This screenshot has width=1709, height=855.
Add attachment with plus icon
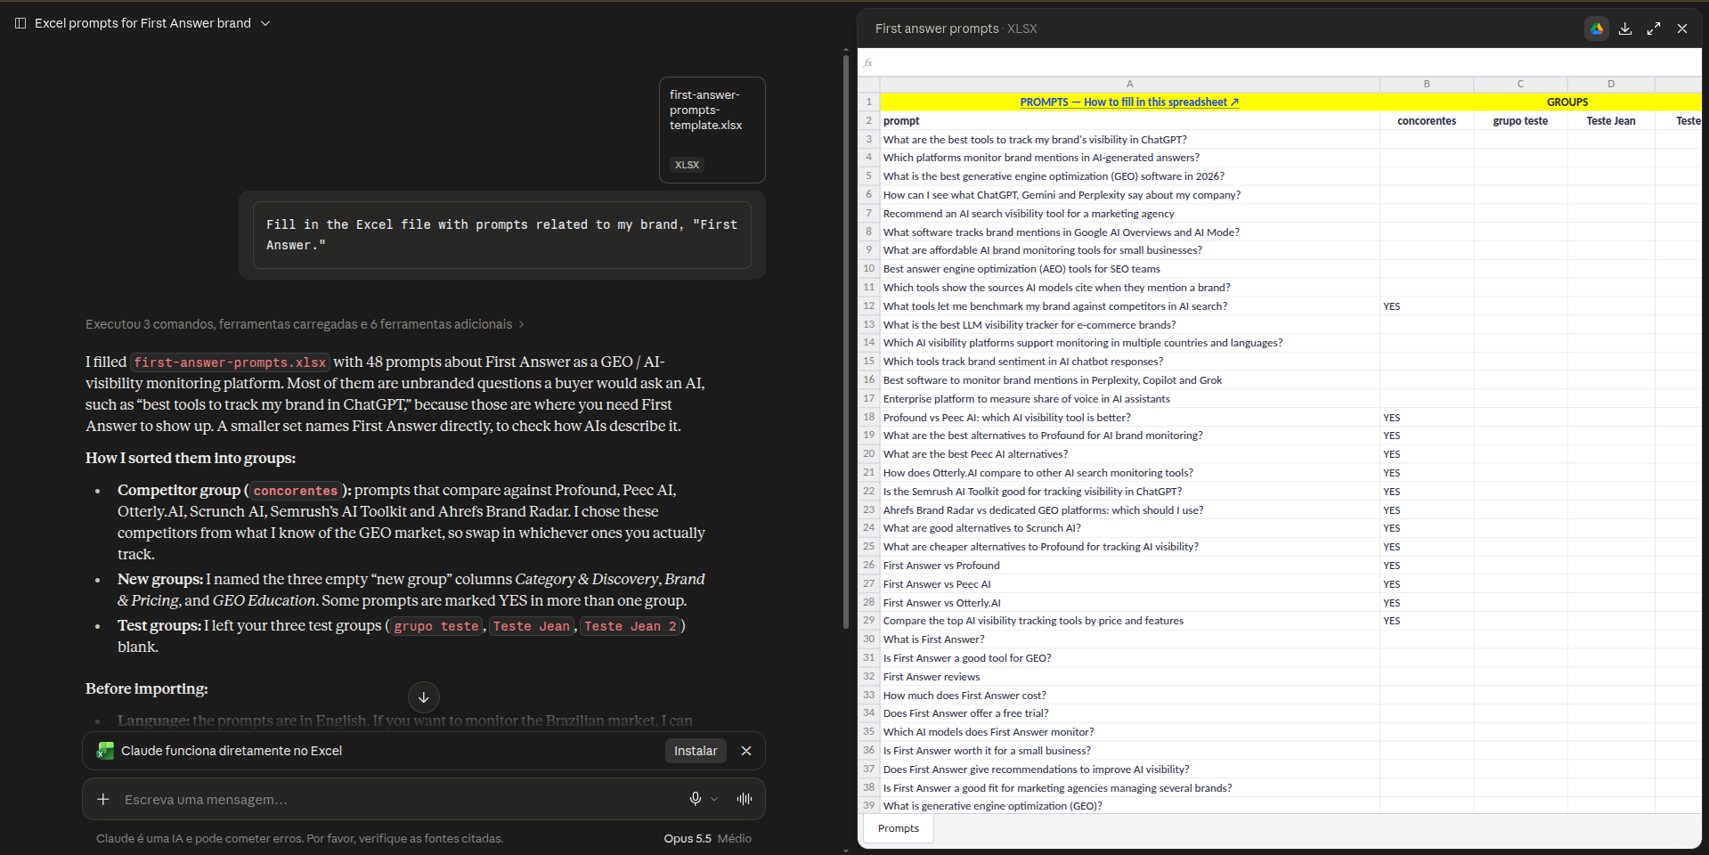click(103, 800)
